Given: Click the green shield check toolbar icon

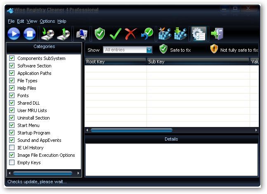Looking at the screenshot, I should [x=100, y=34].
